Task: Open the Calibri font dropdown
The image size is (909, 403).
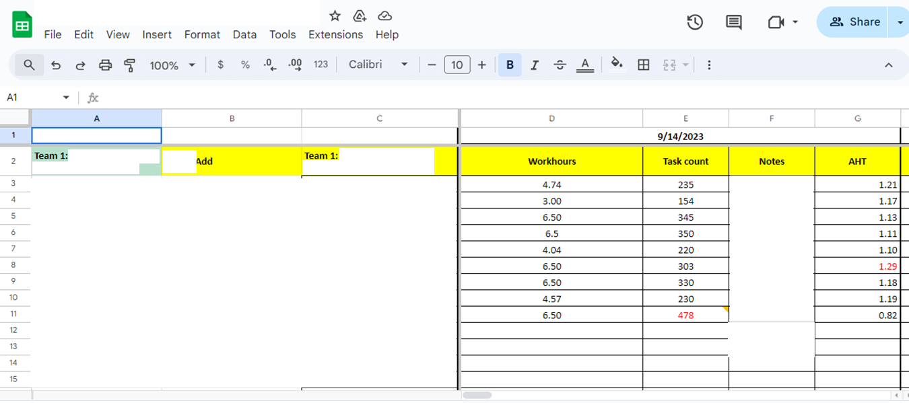Action: point(378,65)
